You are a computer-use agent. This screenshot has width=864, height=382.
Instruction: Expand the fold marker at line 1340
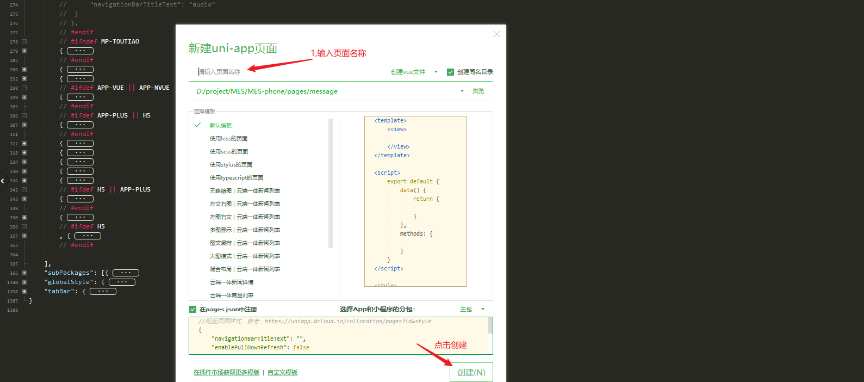point(24,282)
